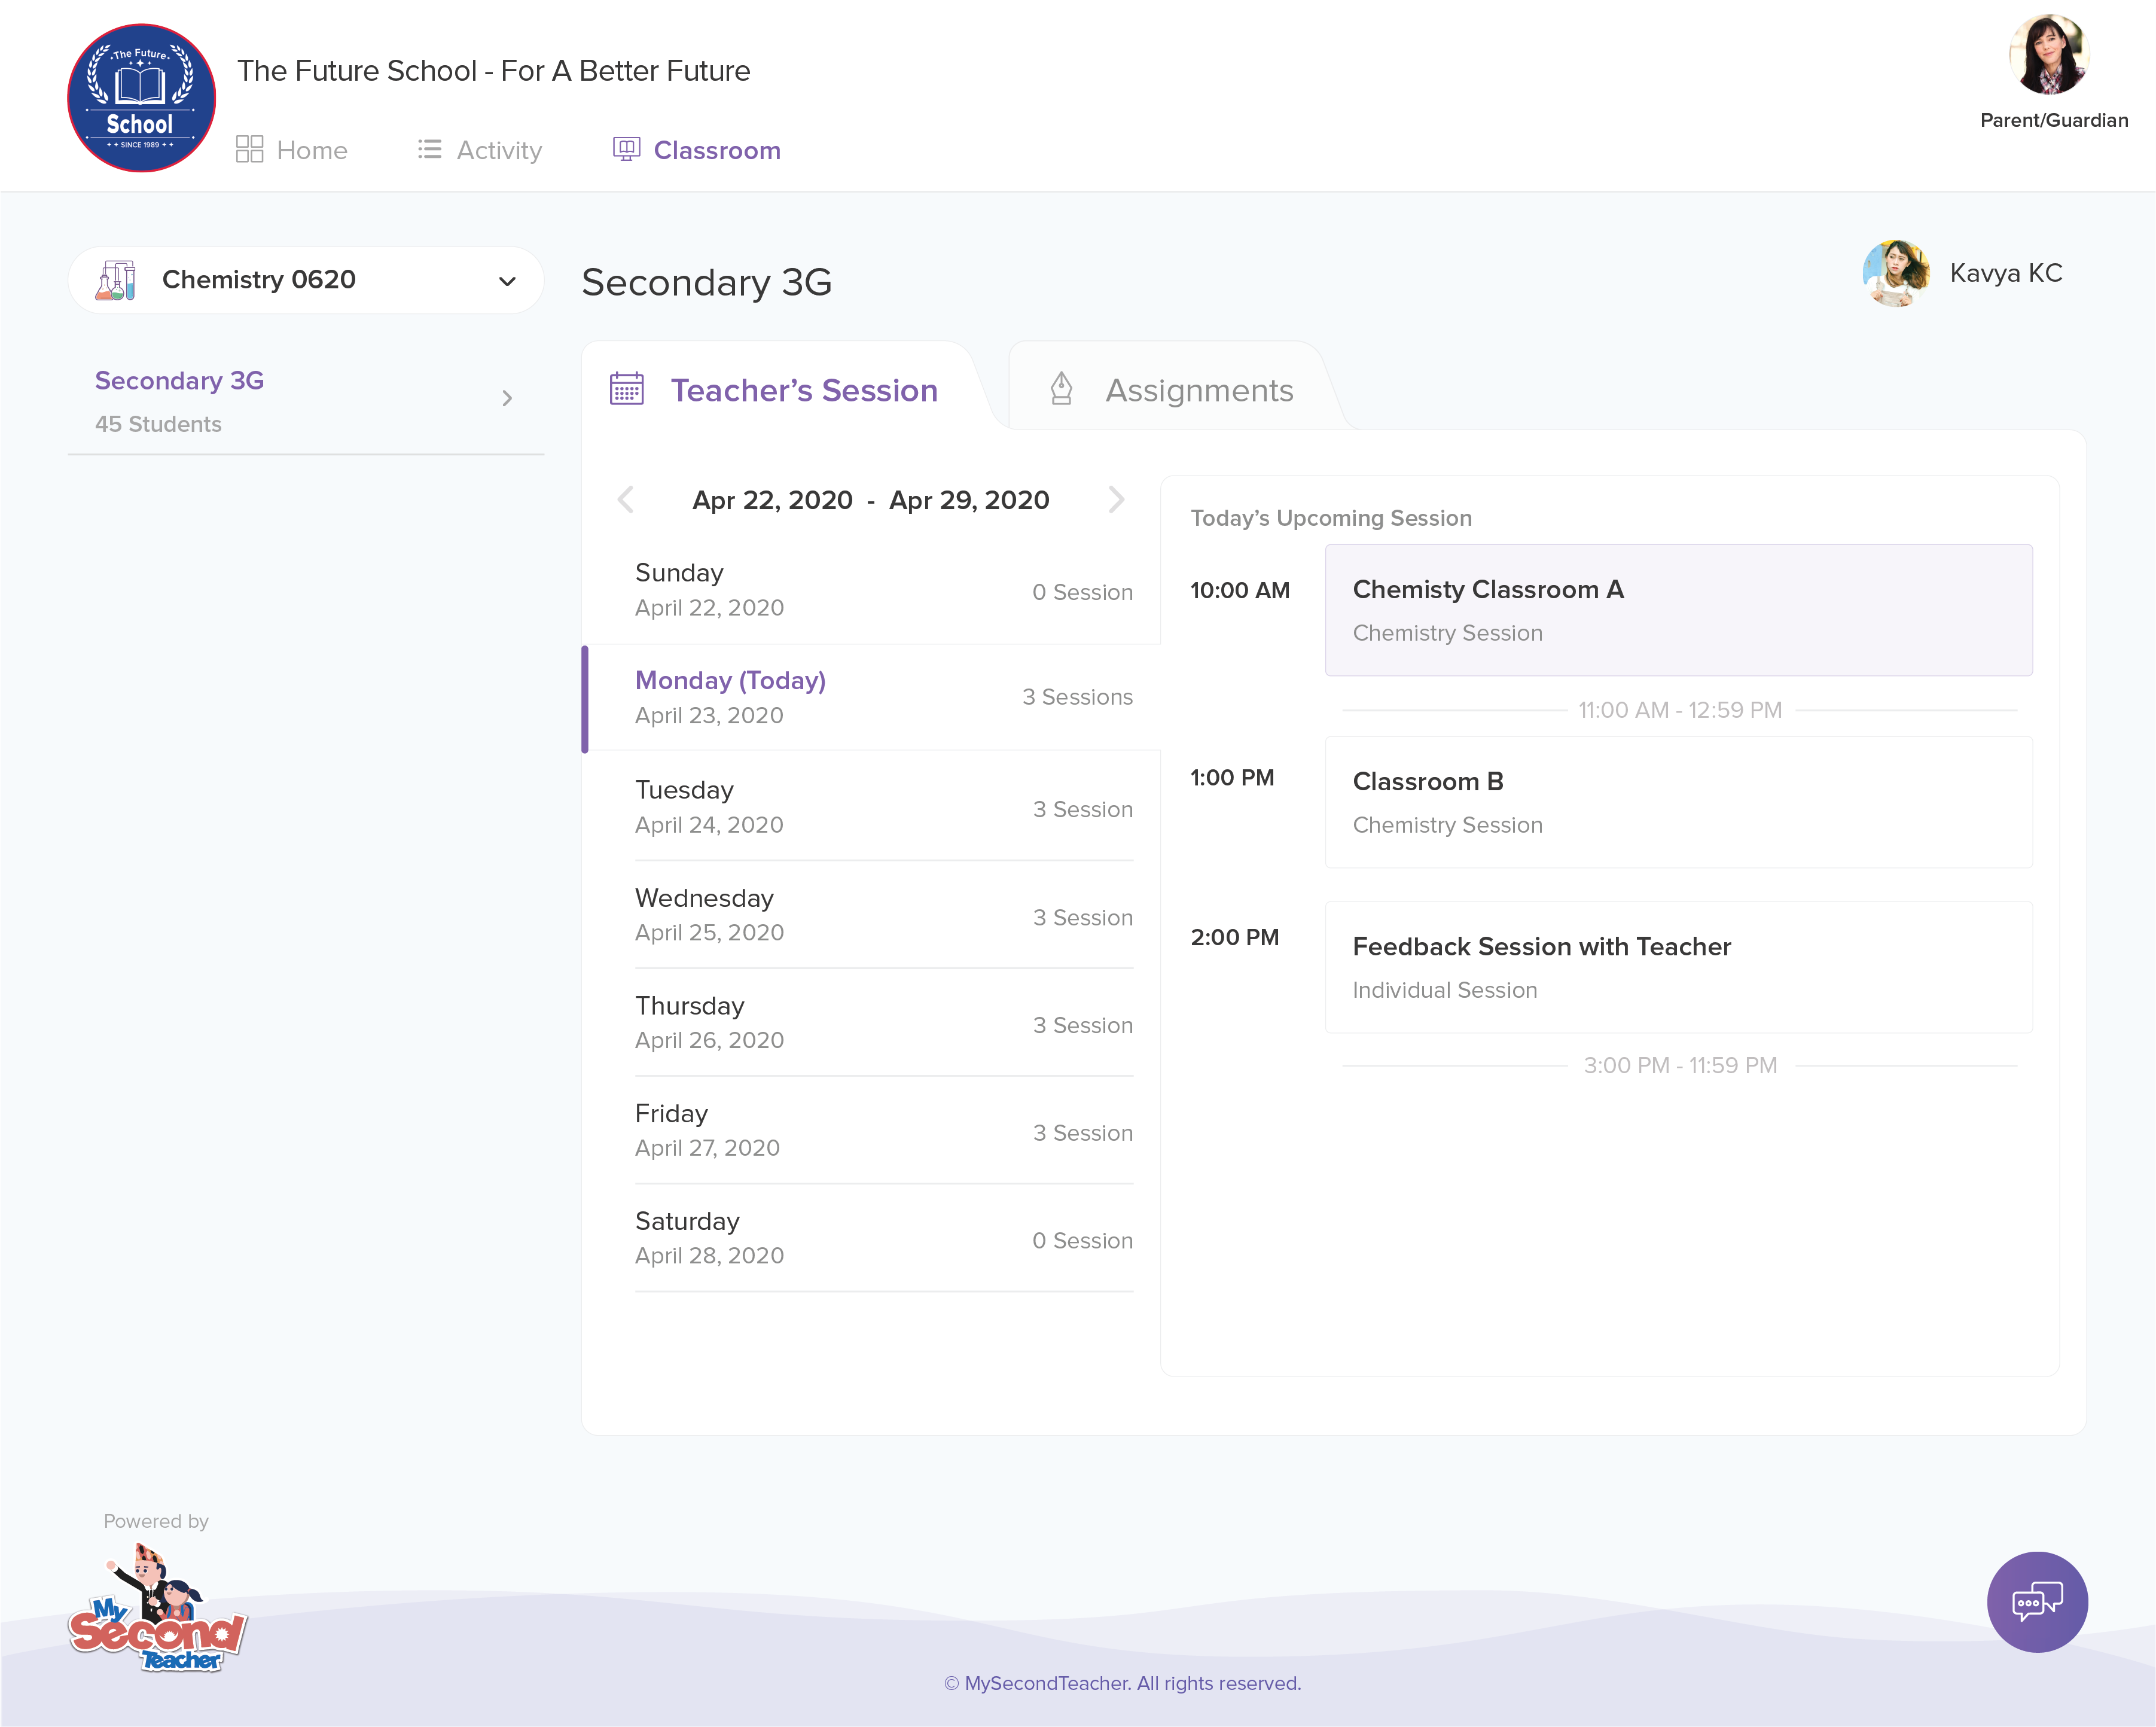
Task: Select Wednesday April 25, 2020 row
Action: tap(884, 915)
